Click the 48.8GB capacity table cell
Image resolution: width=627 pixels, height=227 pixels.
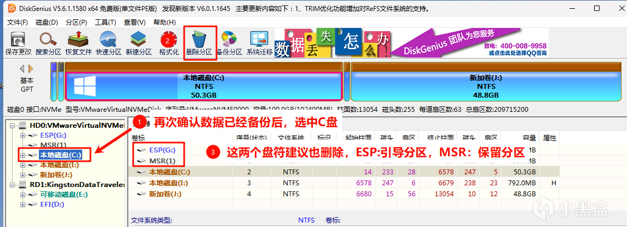[524, 194]
